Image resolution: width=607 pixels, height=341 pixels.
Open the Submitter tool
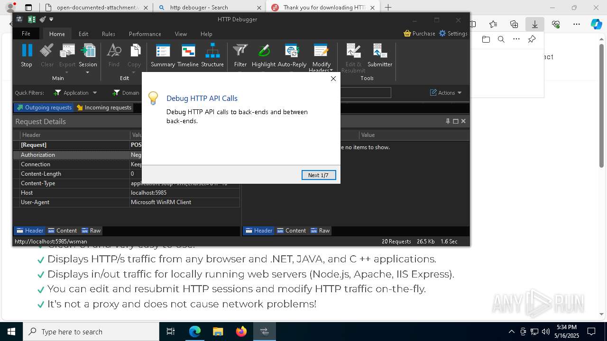pyautogui.click(x=380, y=55)
